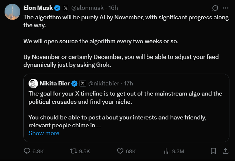The height and width of the screenshot is (161, 235).
Task: Share the post via share icon
Action: [226, 151]
